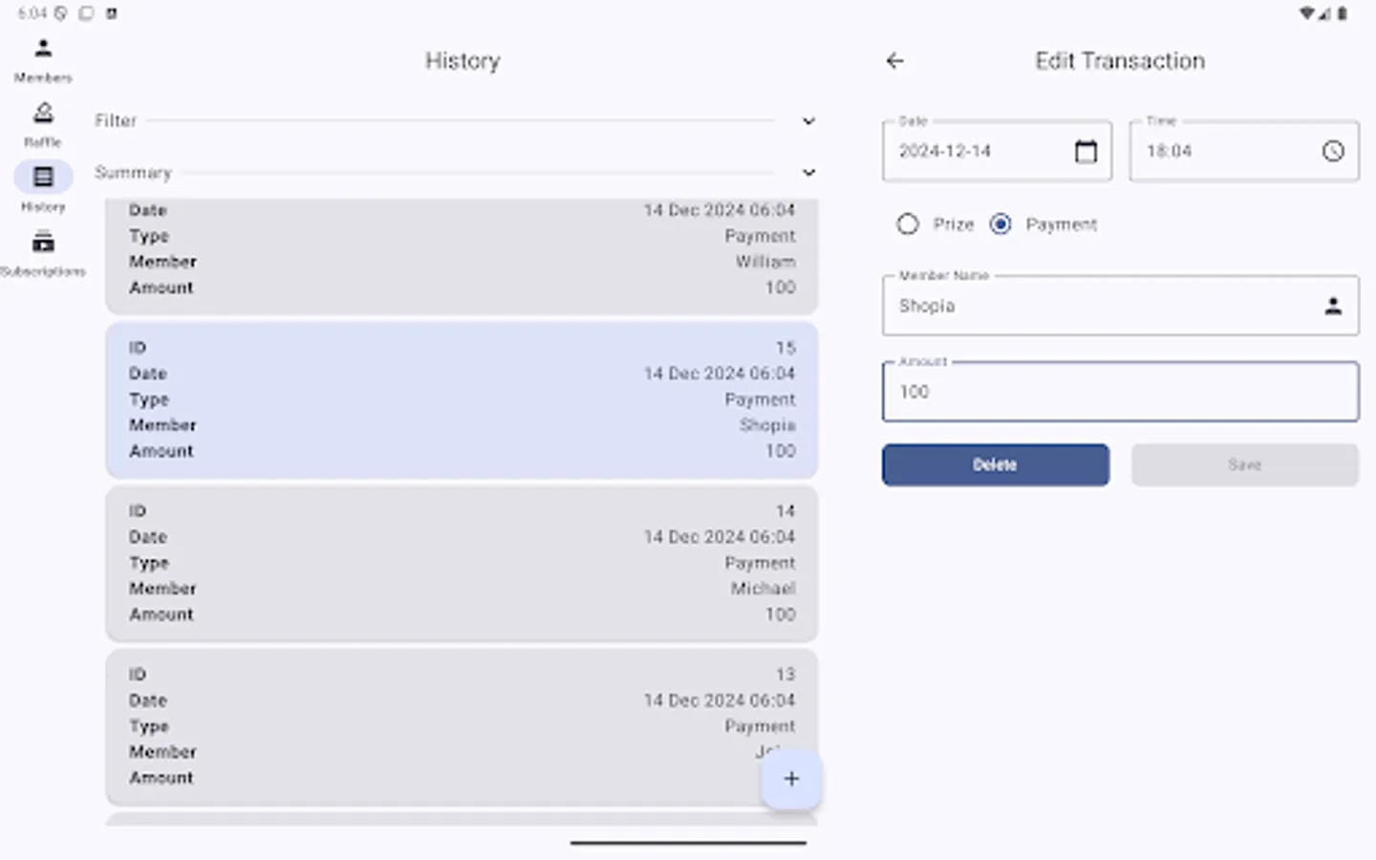Open the clock picker icon in Time field
Screen dimensions: 1376x860
tap(1333, 151)
